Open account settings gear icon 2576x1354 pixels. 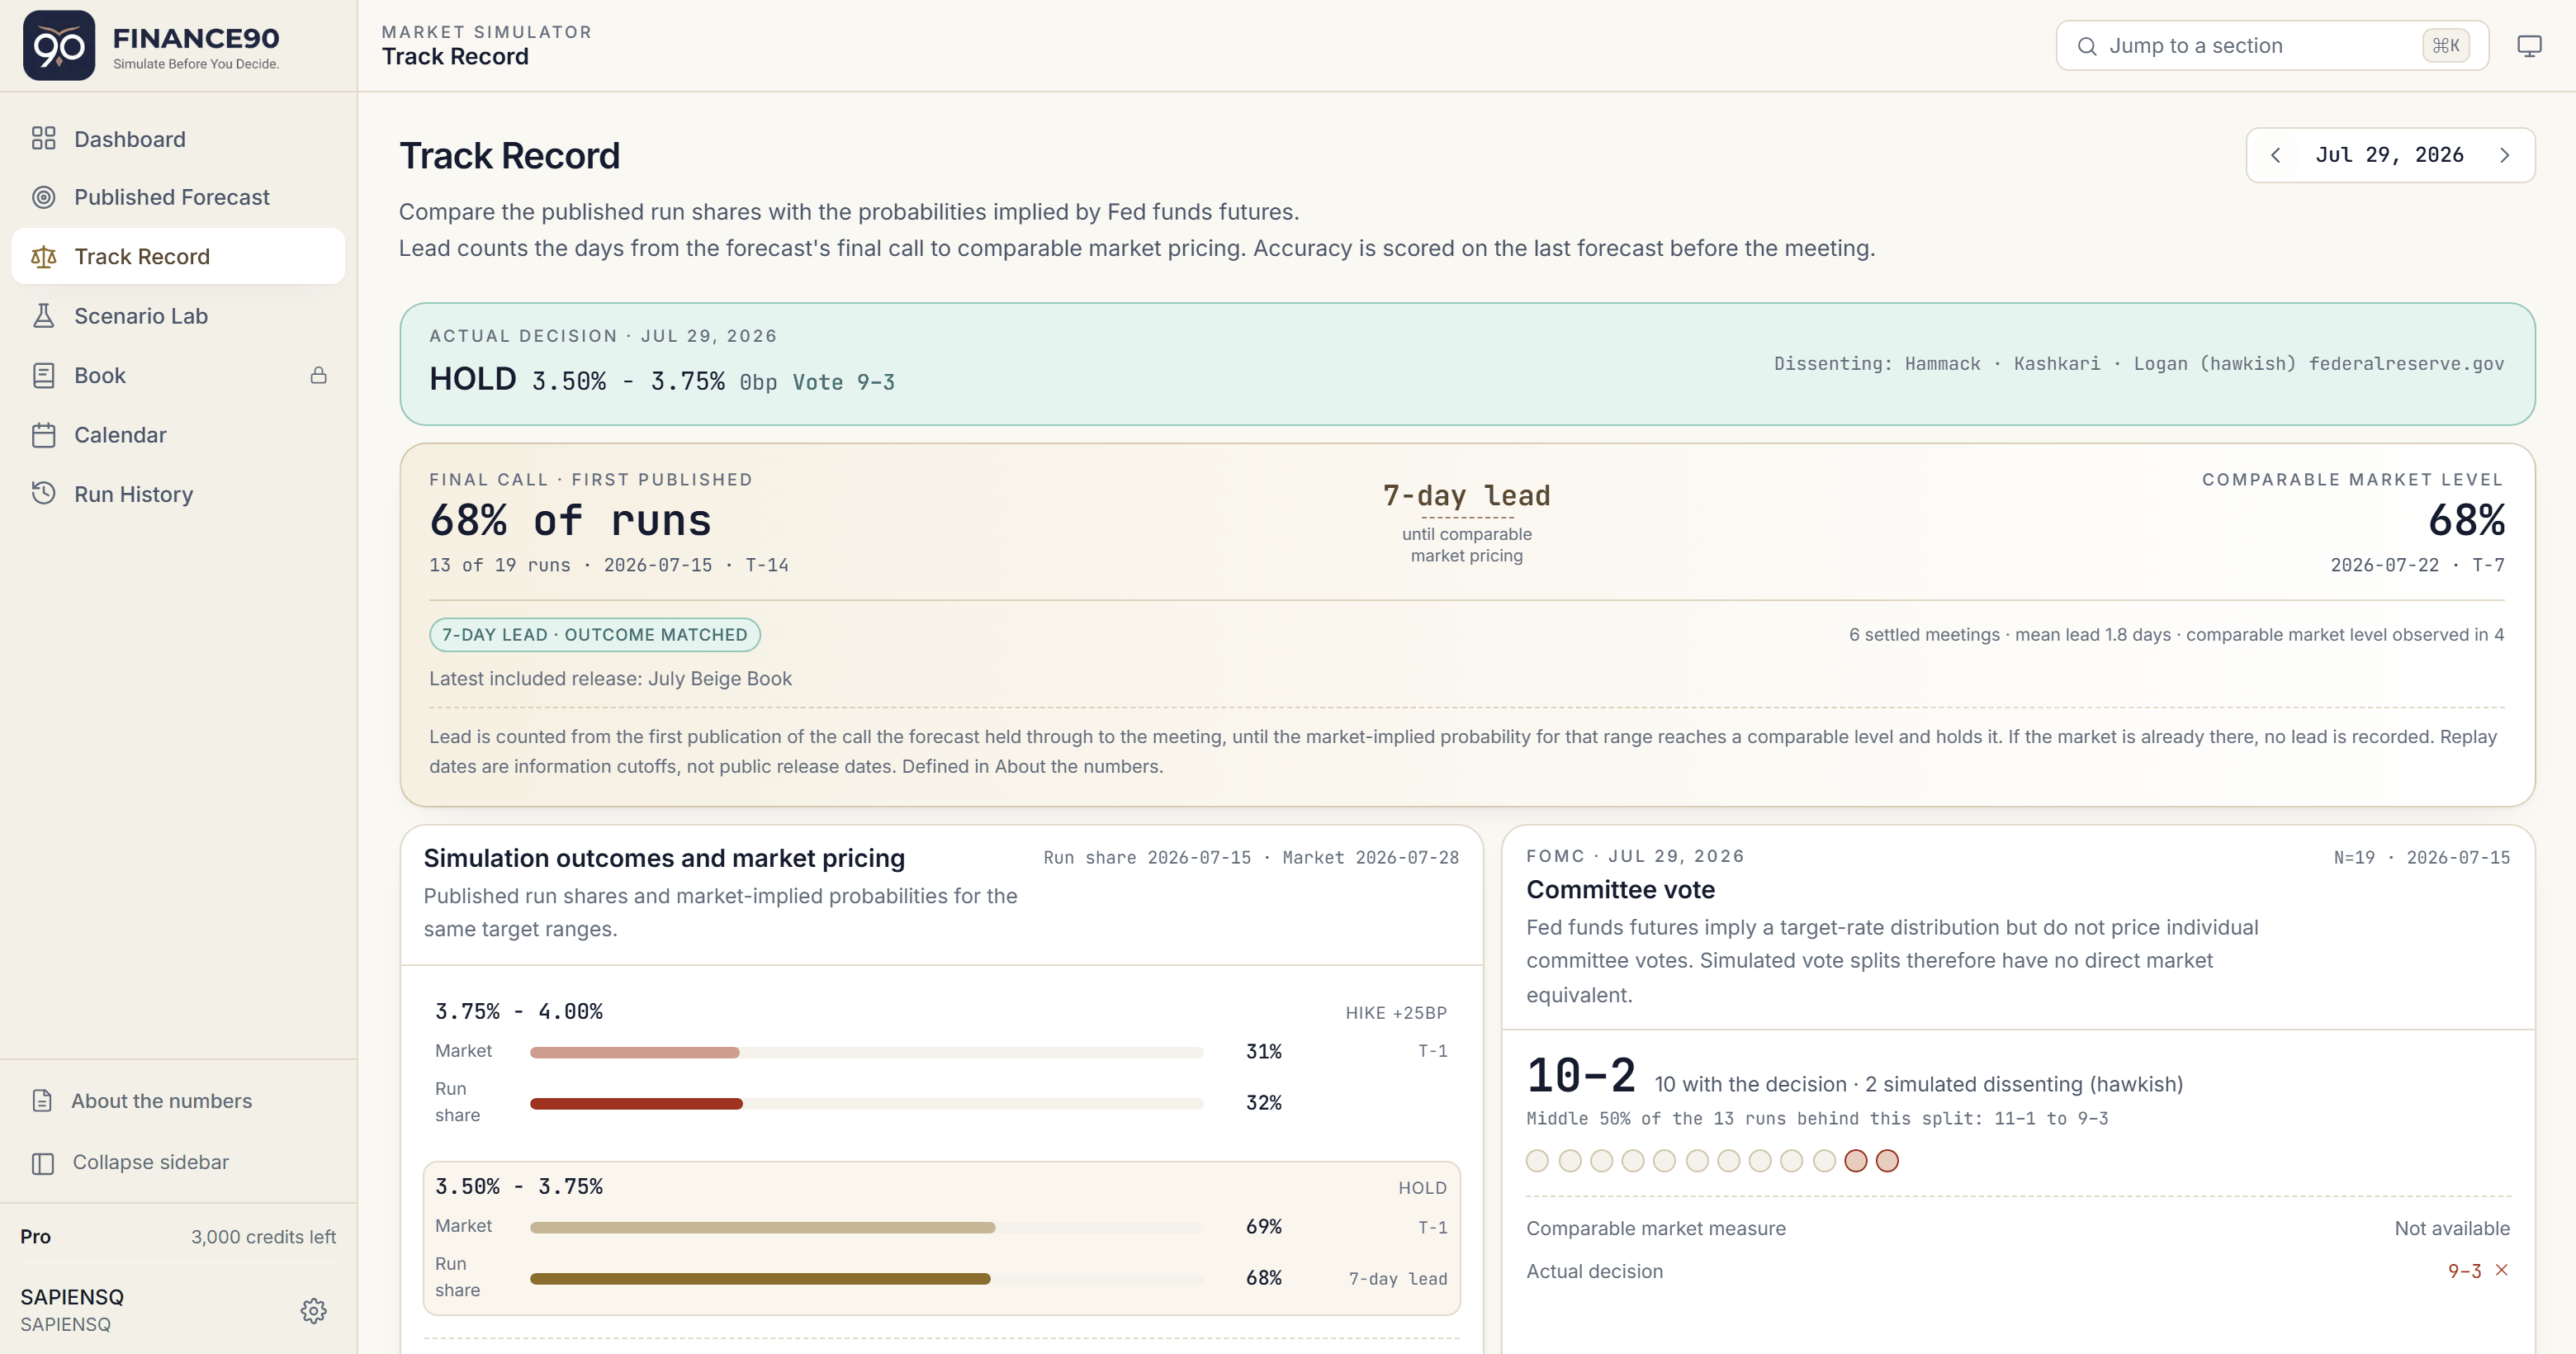pyautogui.click(x=314, y=1310)
